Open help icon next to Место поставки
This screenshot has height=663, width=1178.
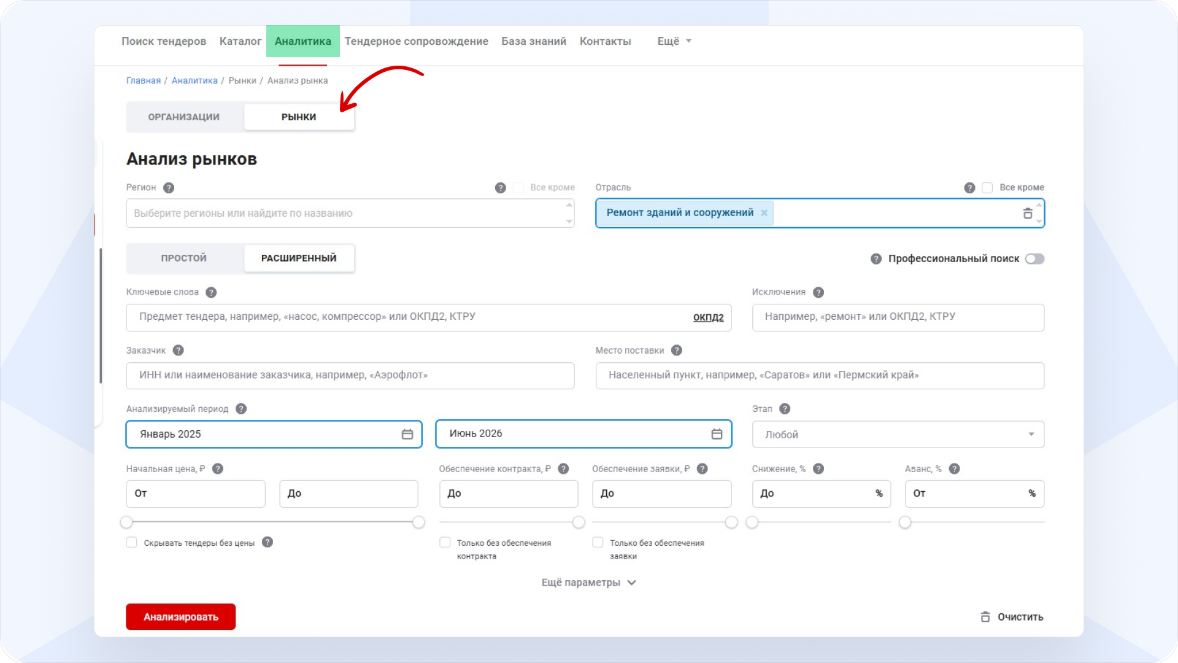[x=677, y=351]
